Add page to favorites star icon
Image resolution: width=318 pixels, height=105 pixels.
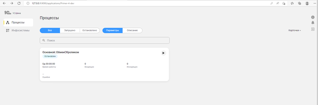tap(284, 3)
